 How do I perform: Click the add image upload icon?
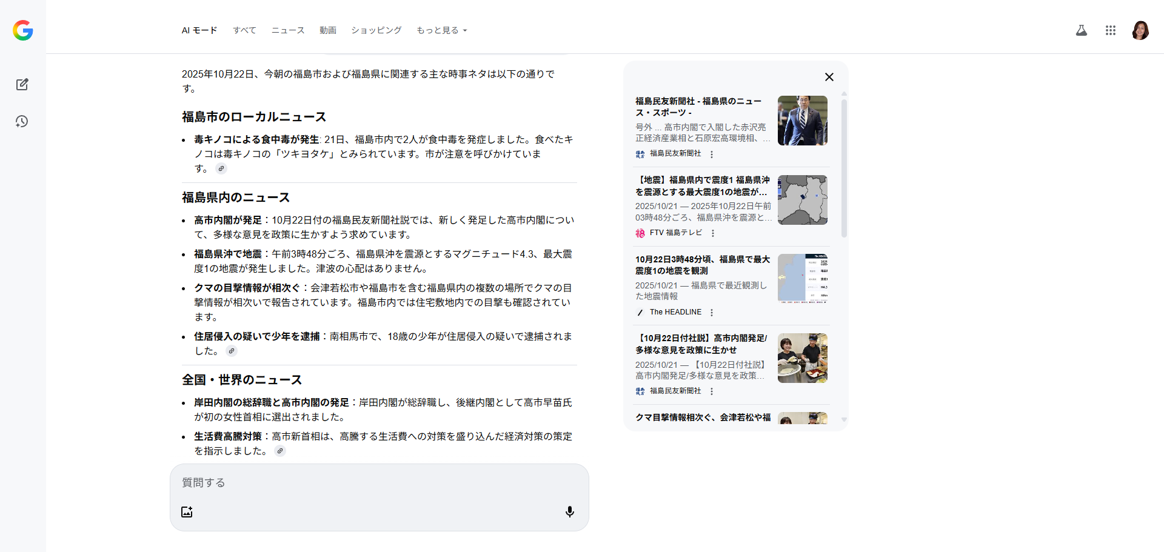(187, 512)
